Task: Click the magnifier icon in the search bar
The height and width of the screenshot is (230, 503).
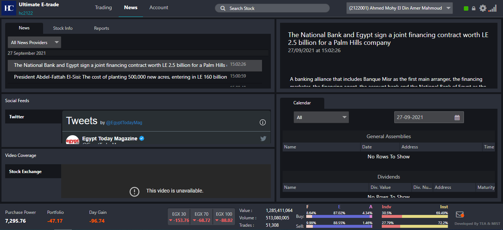Action: (x=223, y=8)
